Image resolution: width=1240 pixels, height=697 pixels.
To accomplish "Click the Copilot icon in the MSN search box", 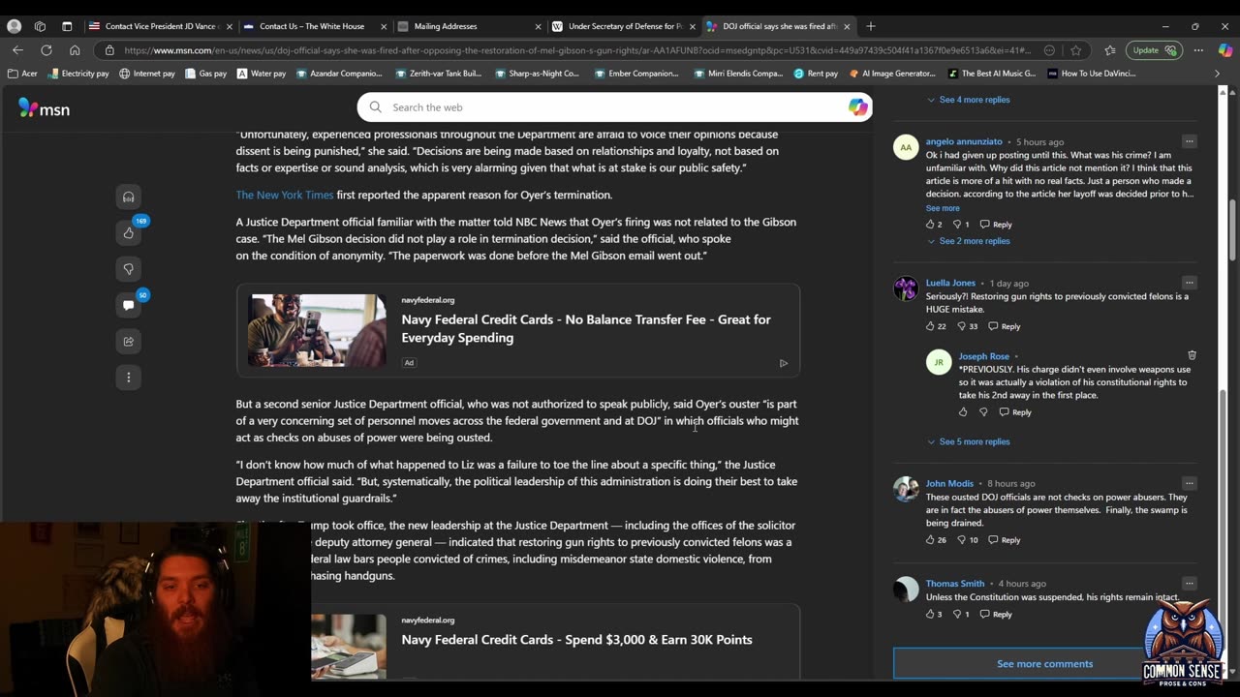I will pos(857,107).
